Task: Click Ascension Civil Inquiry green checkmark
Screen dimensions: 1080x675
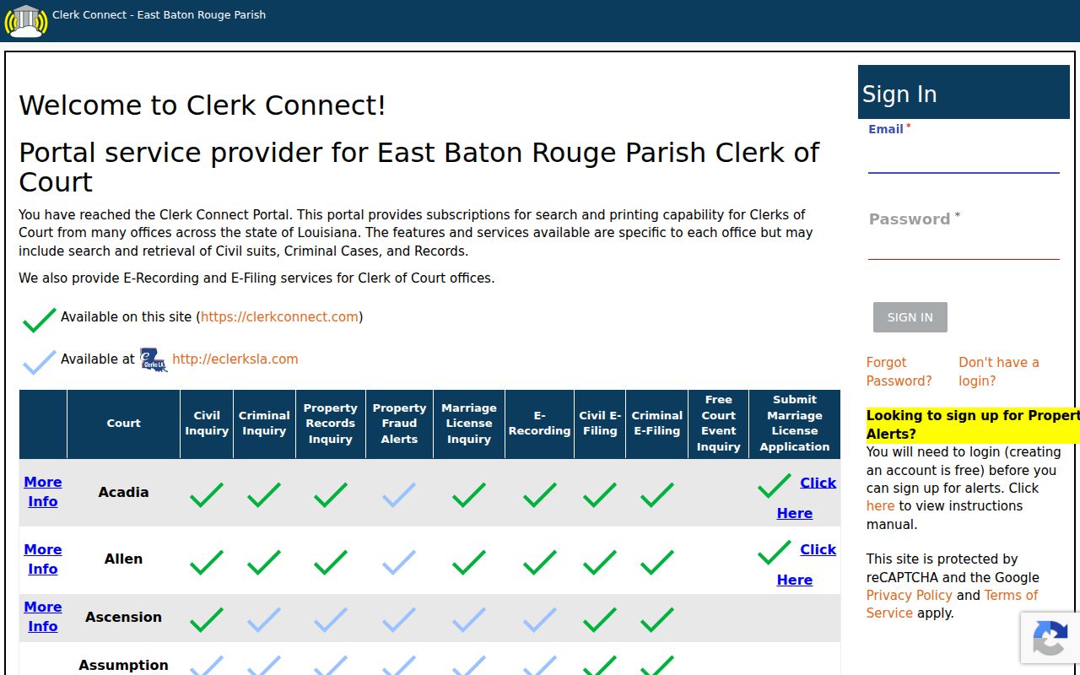Action: (x=207, y=620)
